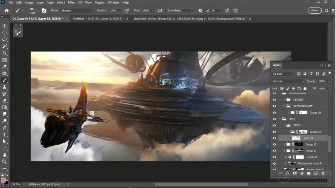This screenshot has width=335, height=188.
Task: Expand Group 12 chevron
Action: click(x=284, y=144)
